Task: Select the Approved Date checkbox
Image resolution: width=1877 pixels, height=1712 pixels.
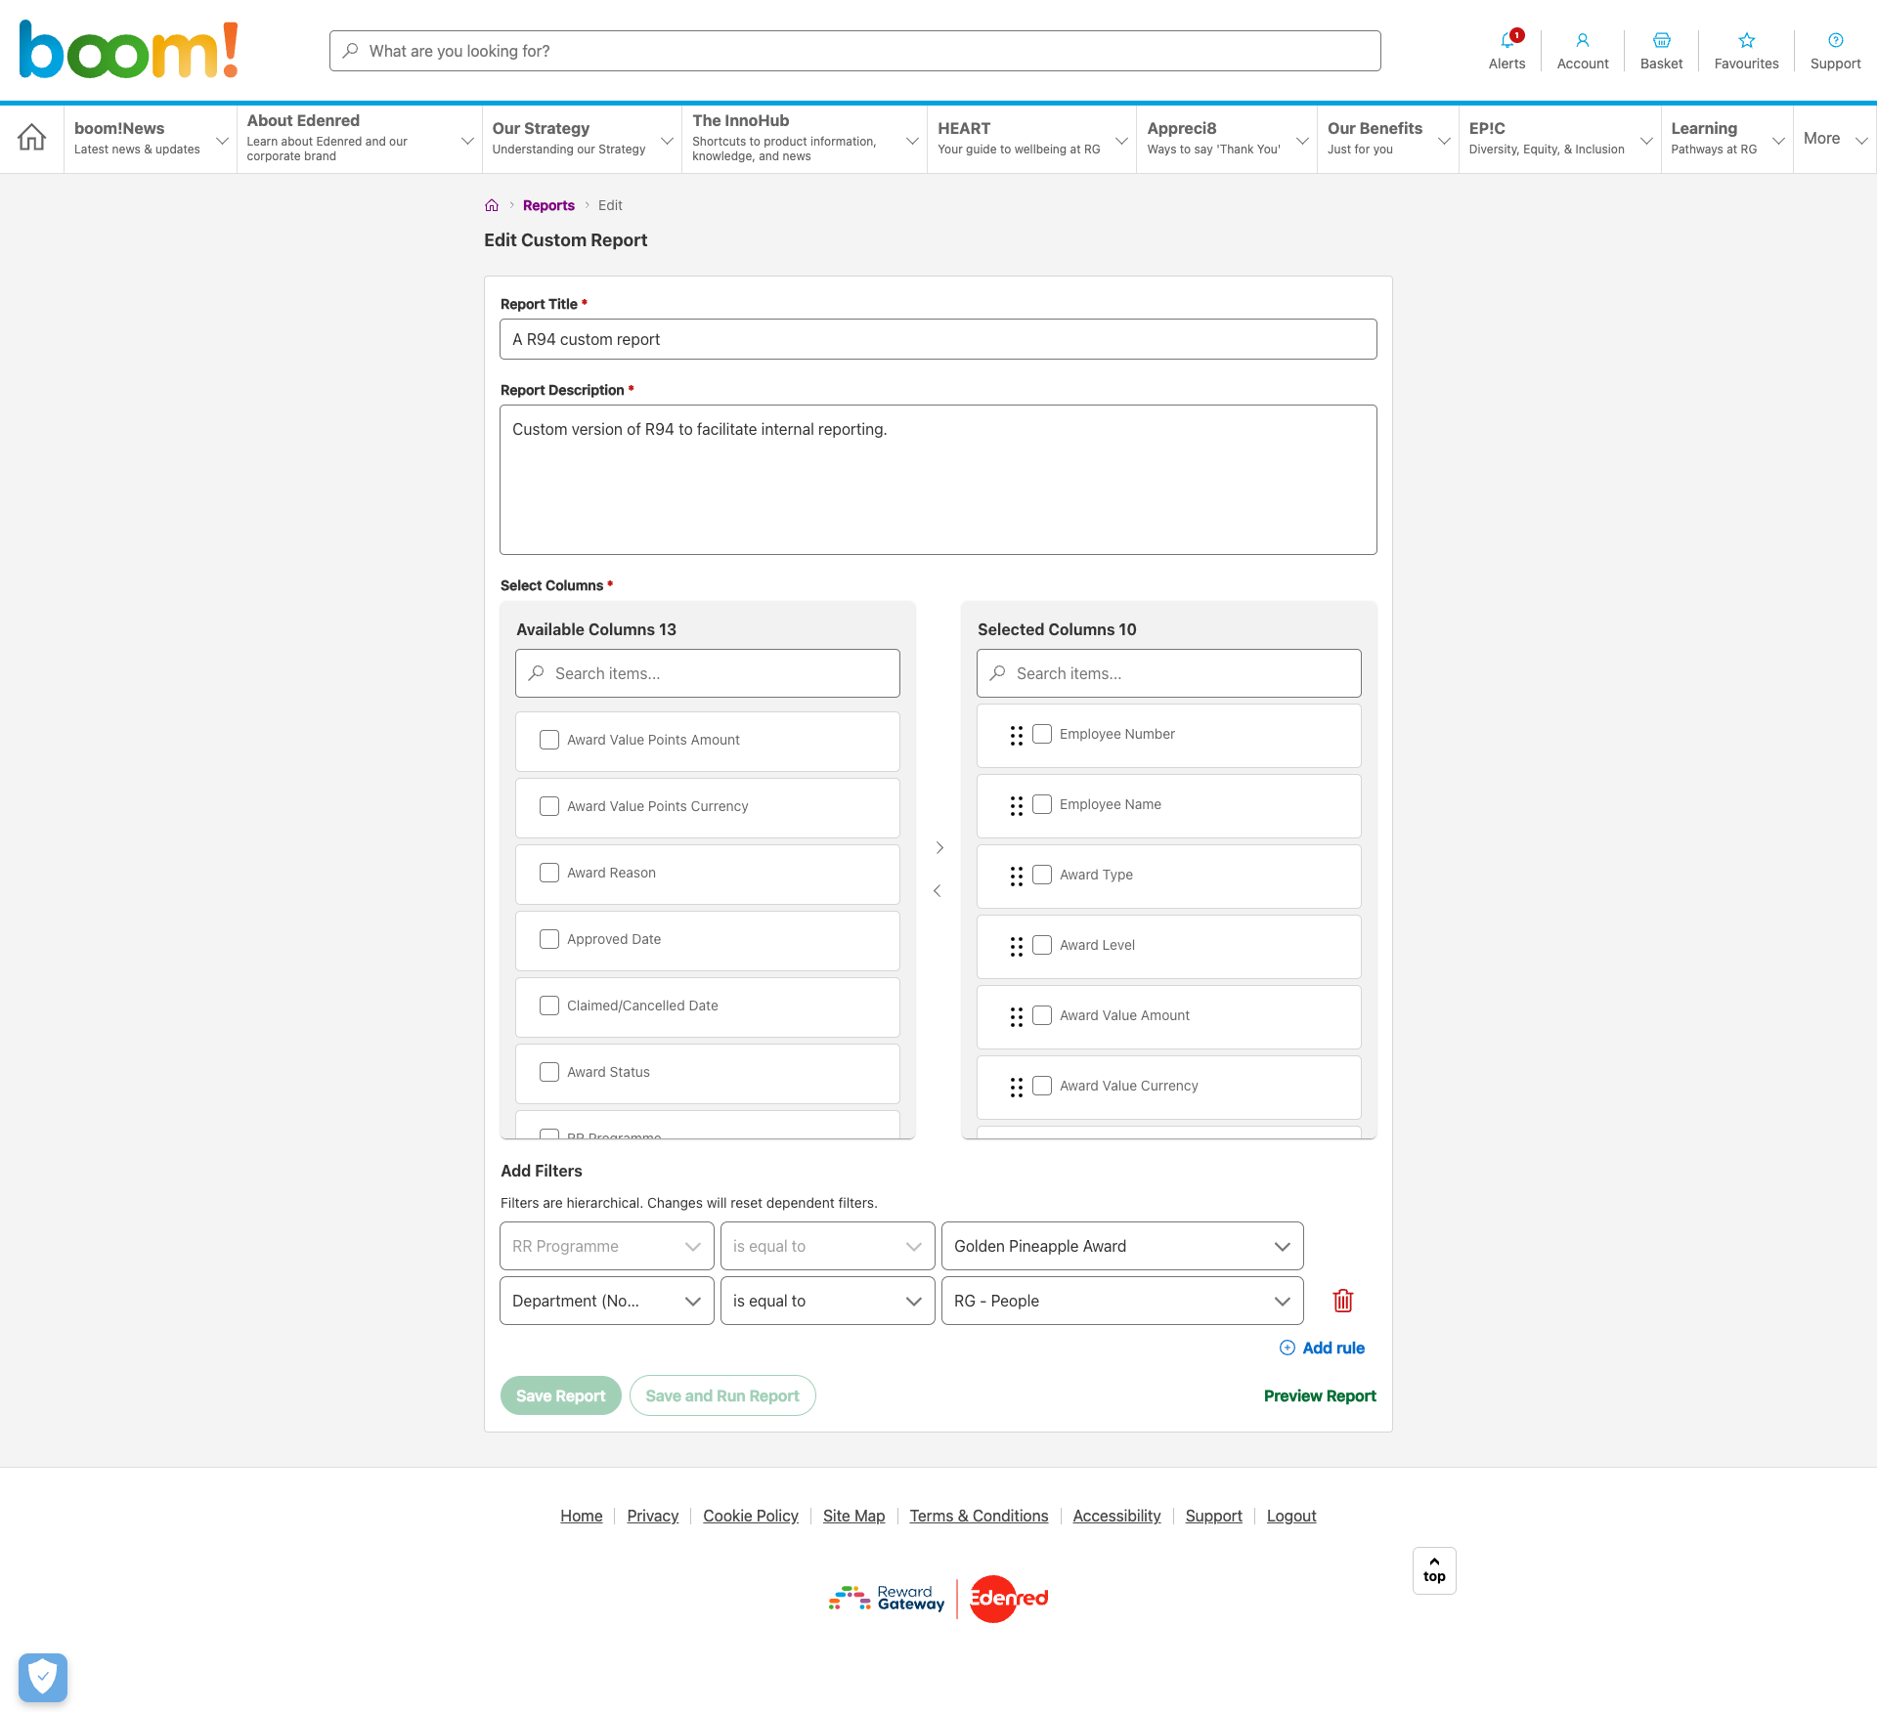Action: [x=549, y=939]
